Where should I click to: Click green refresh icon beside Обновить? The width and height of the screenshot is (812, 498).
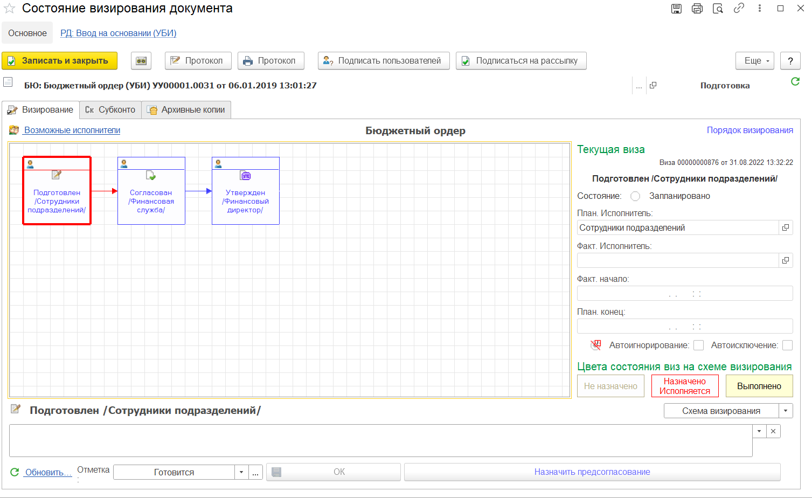[15, 472]
